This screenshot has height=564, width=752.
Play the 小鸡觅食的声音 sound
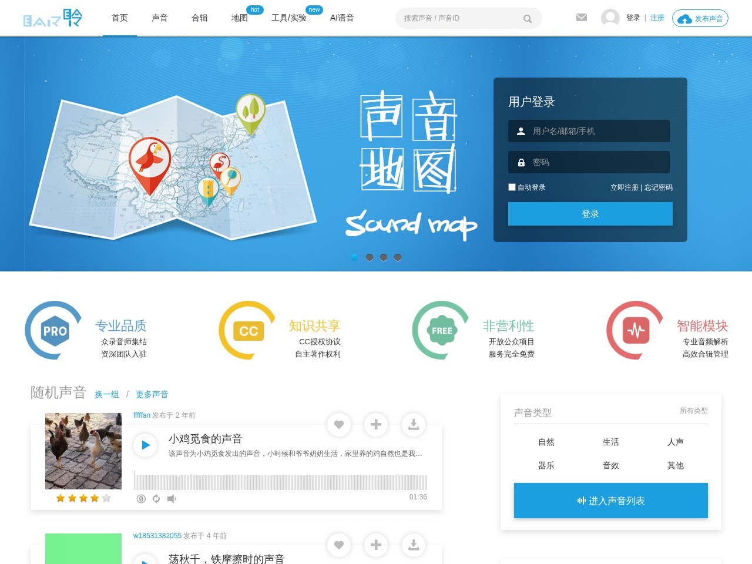coord(145,445)
